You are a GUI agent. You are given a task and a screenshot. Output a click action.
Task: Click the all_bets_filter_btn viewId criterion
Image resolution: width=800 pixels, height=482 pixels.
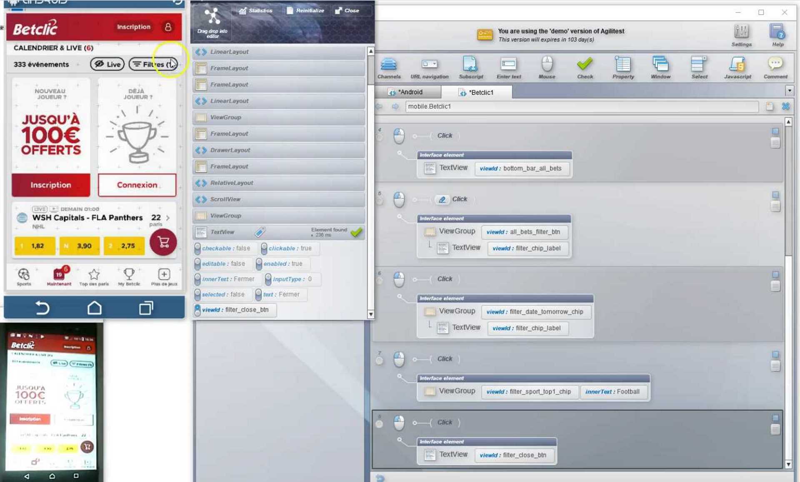pyautogui.click(x=524, y=232)
